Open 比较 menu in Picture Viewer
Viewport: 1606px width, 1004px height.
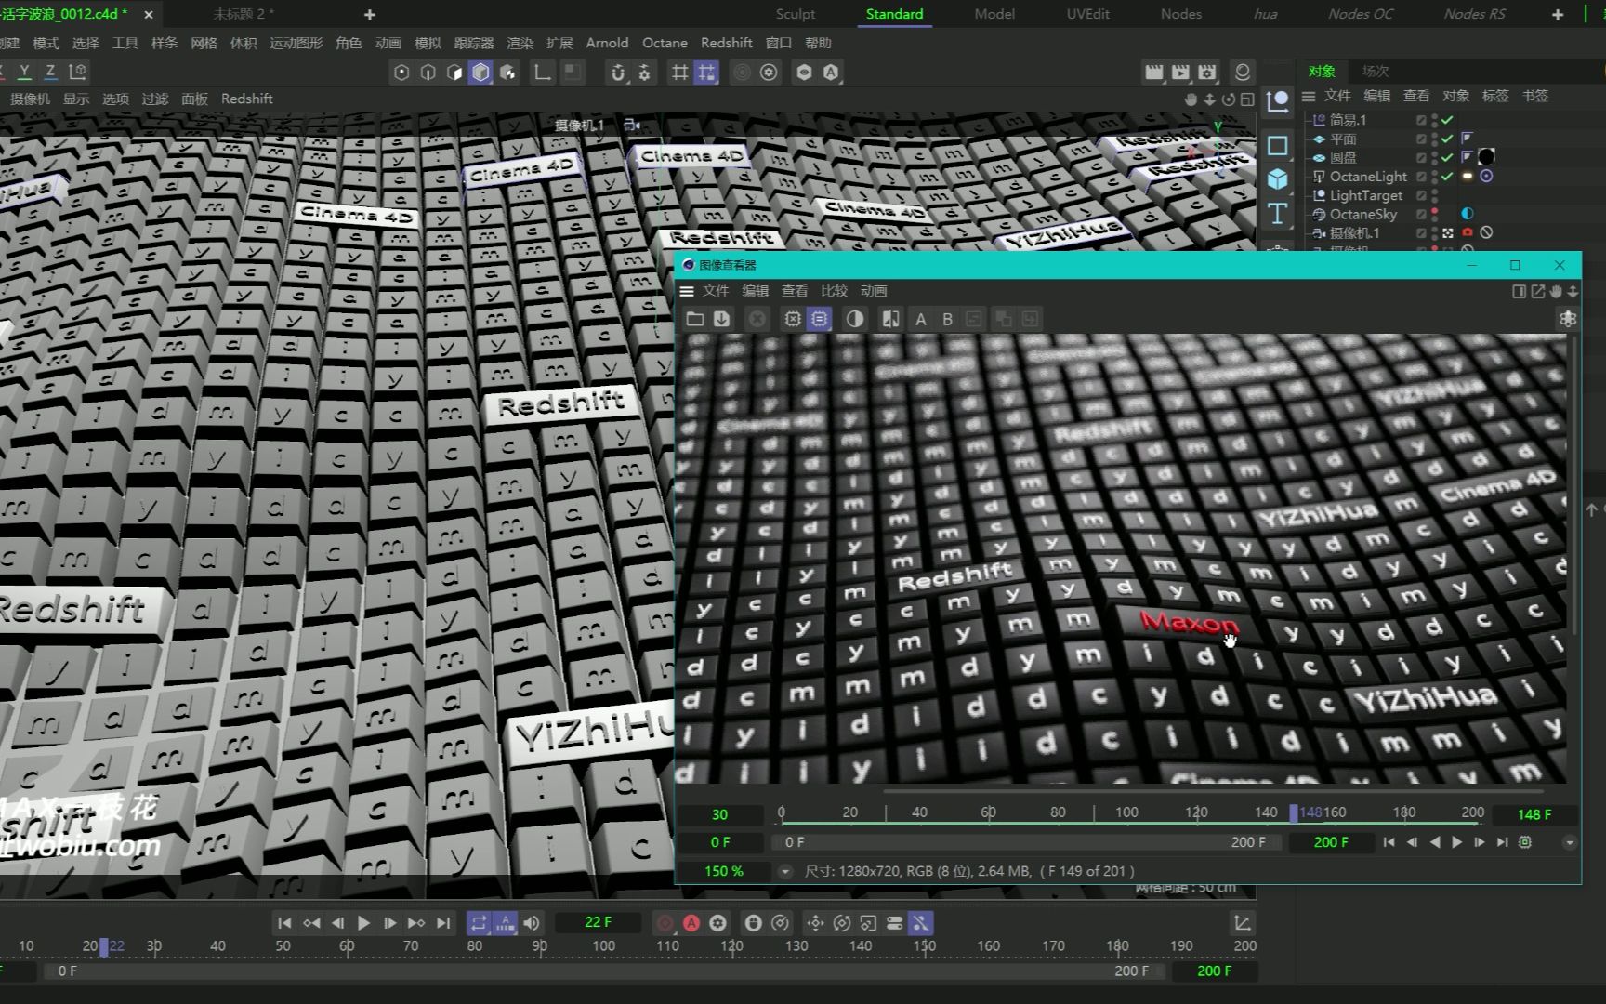(834, 291)
